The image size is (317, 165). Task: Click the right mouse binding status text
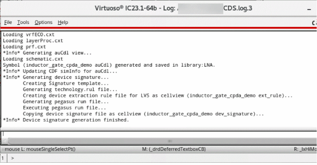[x=304, y=149]
